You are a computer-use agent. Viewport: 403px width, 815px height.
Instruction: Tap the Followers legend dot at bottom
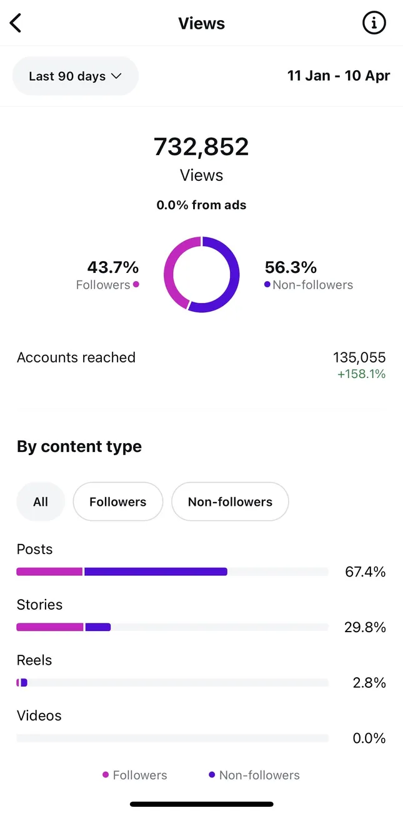[x=106, y=775]
